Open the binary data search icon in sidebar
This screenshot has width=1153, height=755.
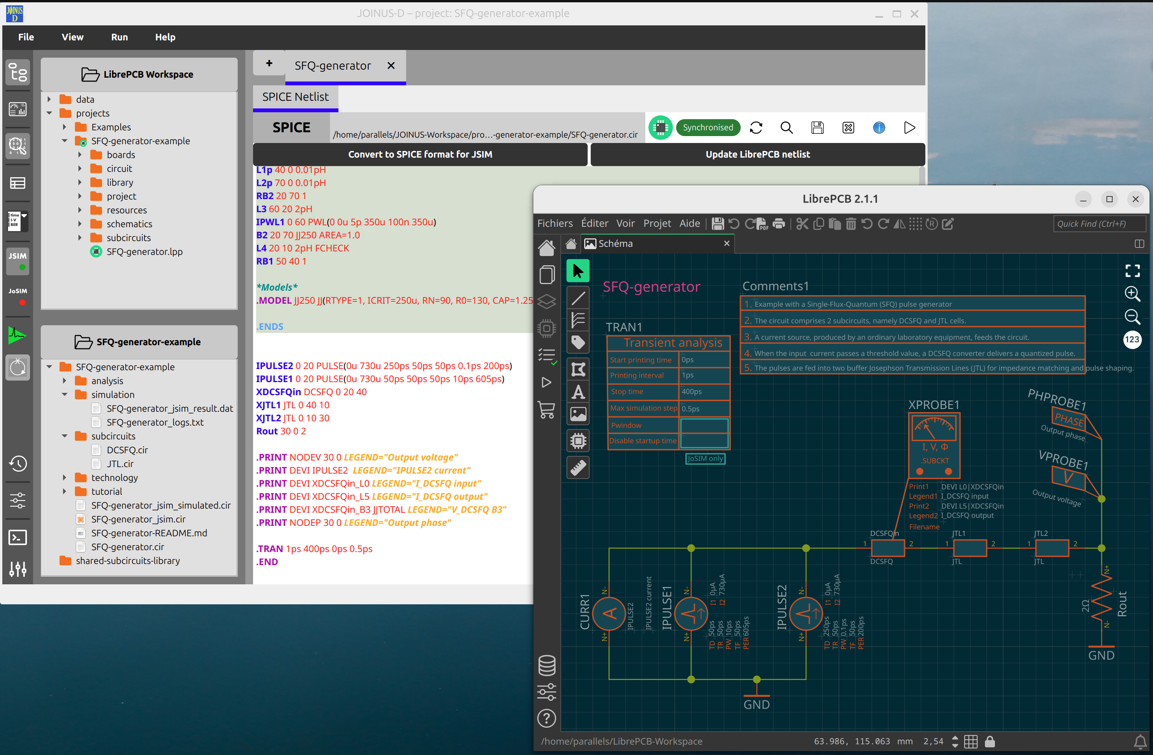click(18, 146)
